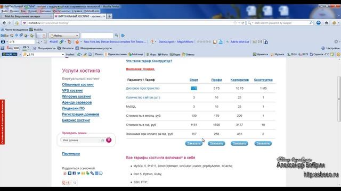Open the Журнал menu
The width and height of the screenshot is (341, 191).
(33, 11)
